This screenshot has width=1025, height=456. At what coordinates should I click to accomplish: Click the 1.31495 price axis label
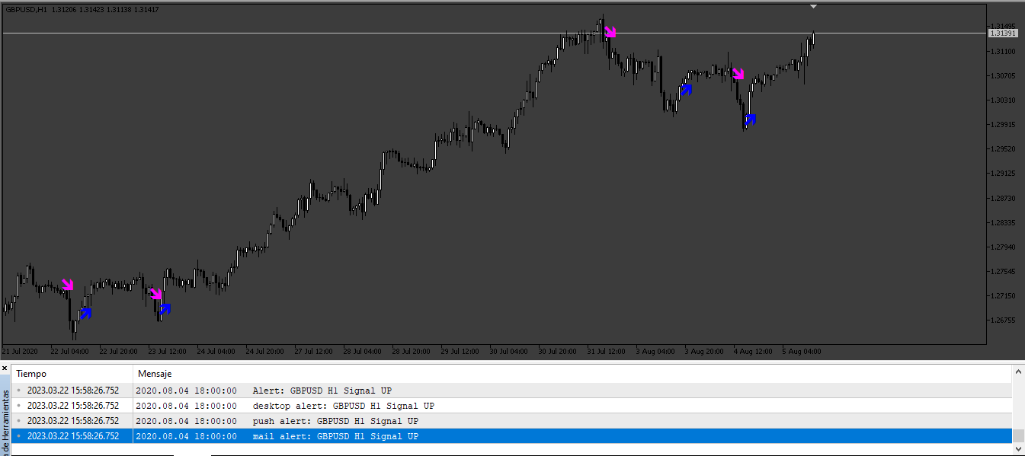pyautogui.click(x=1003, y=27)
